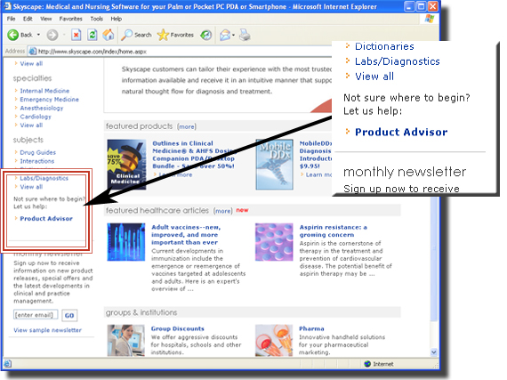Open the Tools menu
507x380 pixels.
[x=96, y=19]
